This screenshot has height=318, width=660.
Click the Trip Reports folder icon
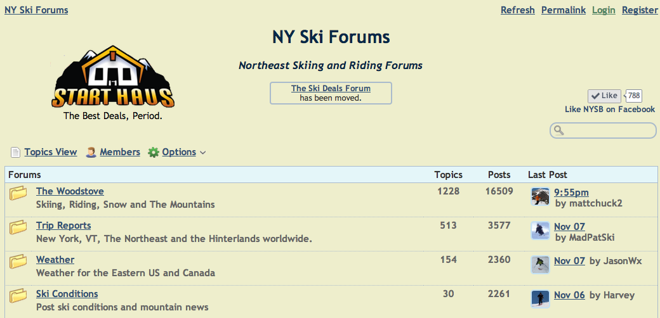click(18, 227)
